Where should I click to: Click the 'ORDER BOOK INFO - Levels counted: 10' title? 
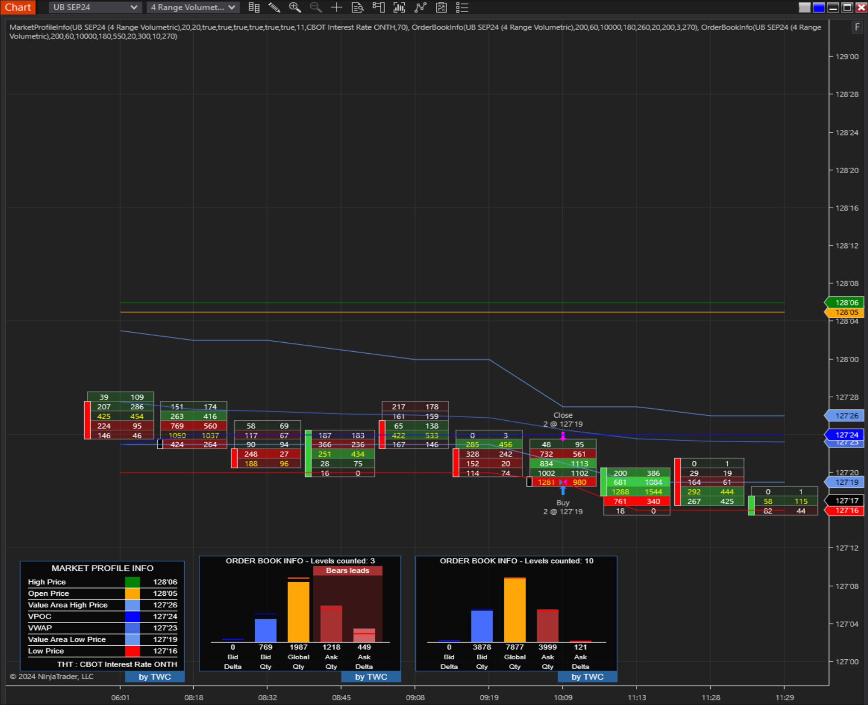pos(516,561)
